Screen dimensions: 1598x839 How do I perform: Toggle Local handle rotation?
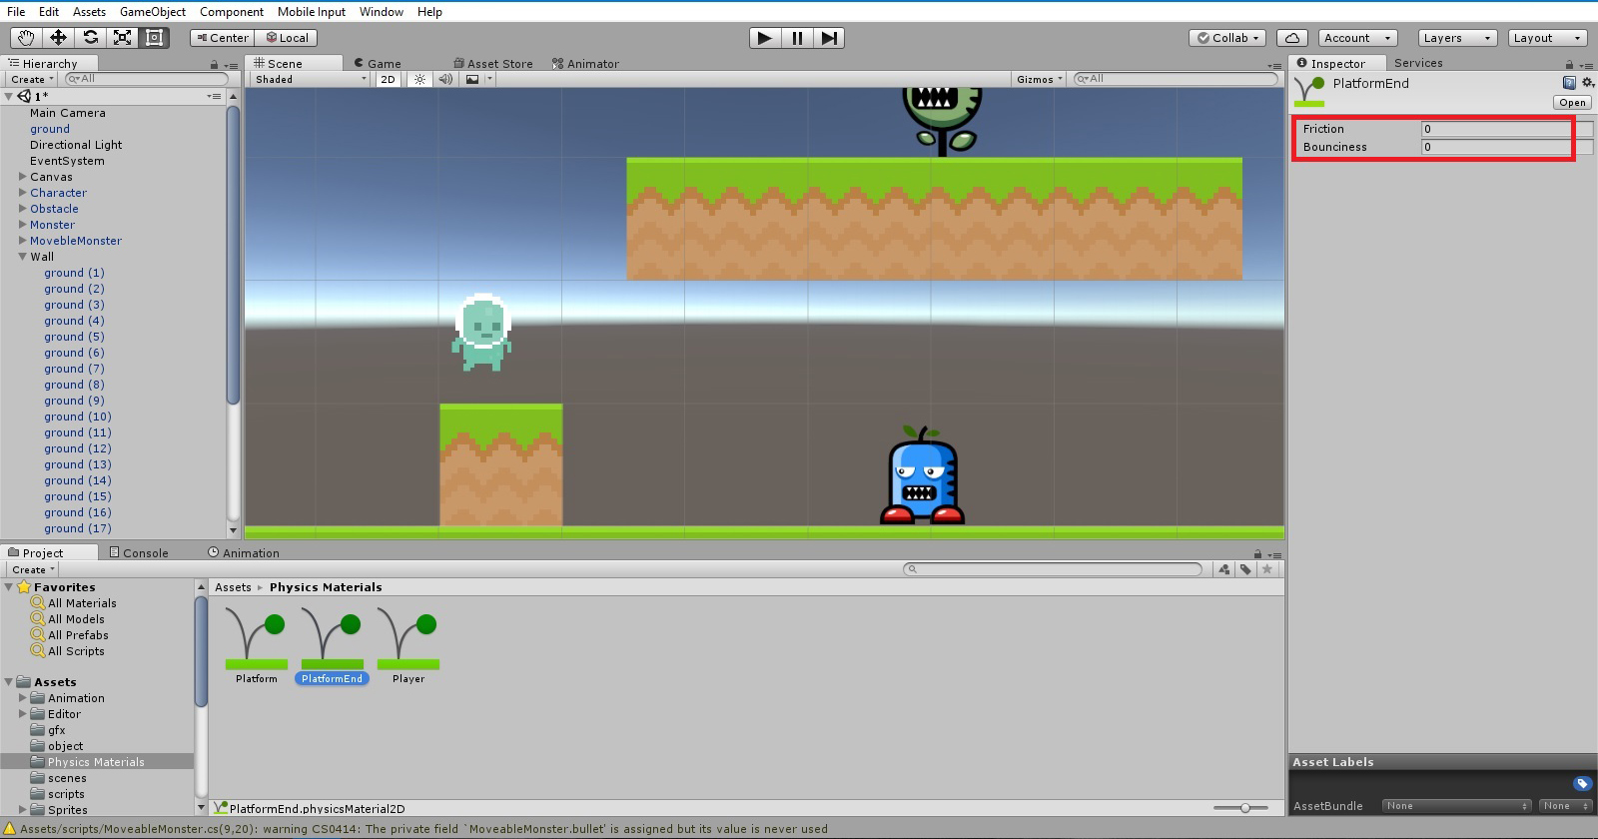click(287, 38)
